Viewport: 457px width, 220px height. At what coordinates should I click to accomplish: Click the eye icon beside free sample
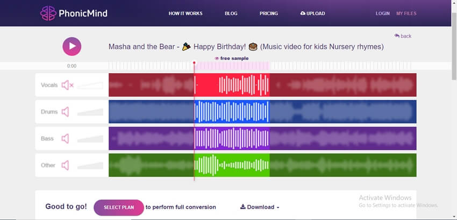tap(217, 58)
